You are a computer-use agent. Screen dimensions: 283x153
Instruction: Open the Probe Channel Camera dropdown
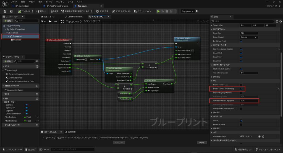tap(249, 37)
